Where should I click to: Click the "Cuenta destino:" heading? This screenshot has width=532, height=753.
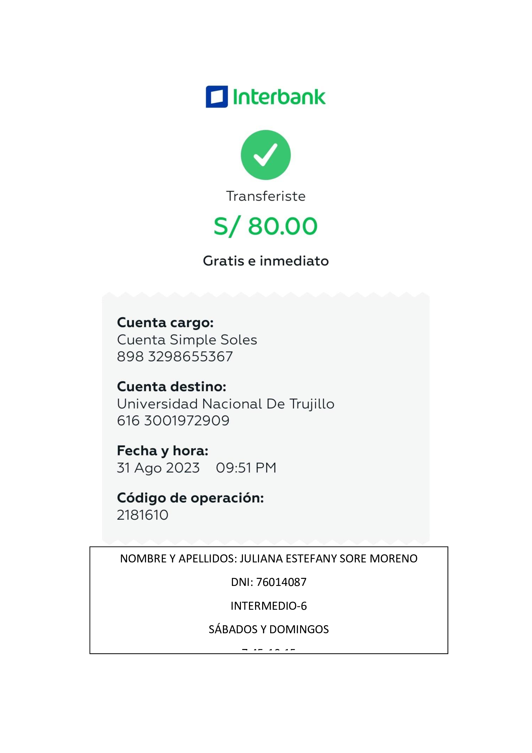pyautogui.click(x=172, y=387)
